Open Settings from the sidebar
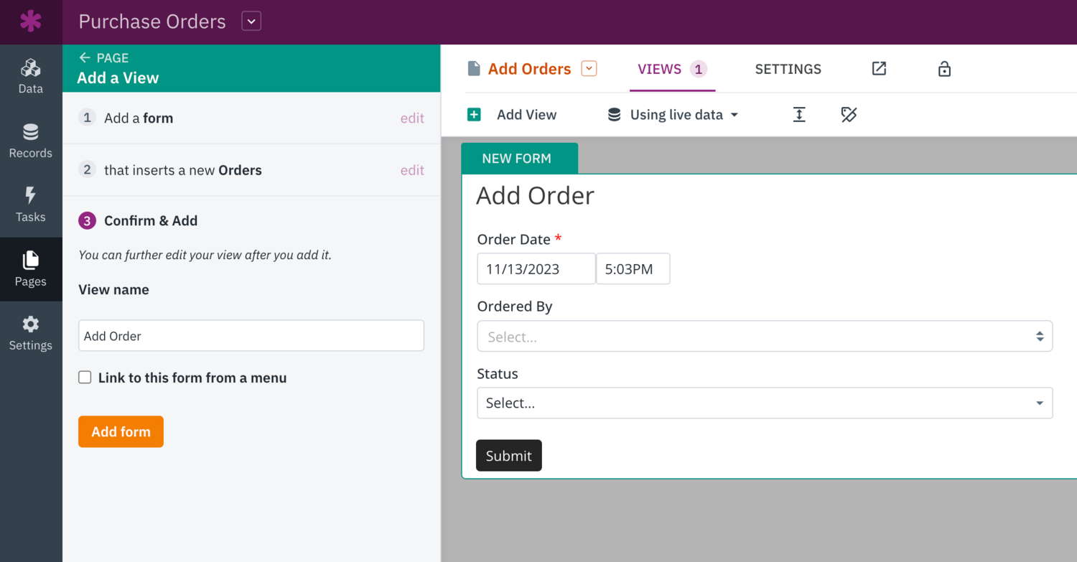The image size is (1077, 562). [31, 332]
